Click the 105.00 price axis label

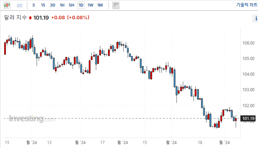coord(248,58)
